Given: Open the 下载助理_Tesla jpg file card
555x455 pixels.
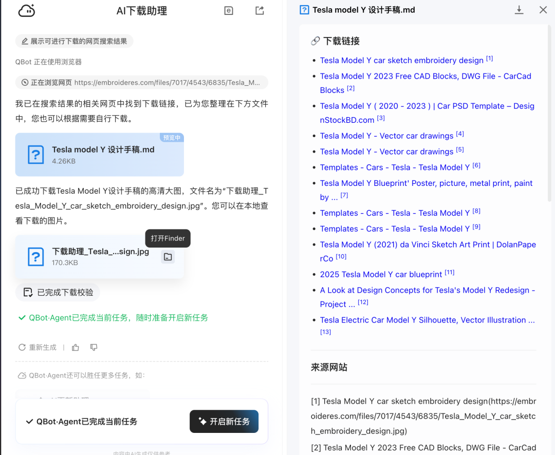Looking at the screenshot, I should [x=92, y=256].
